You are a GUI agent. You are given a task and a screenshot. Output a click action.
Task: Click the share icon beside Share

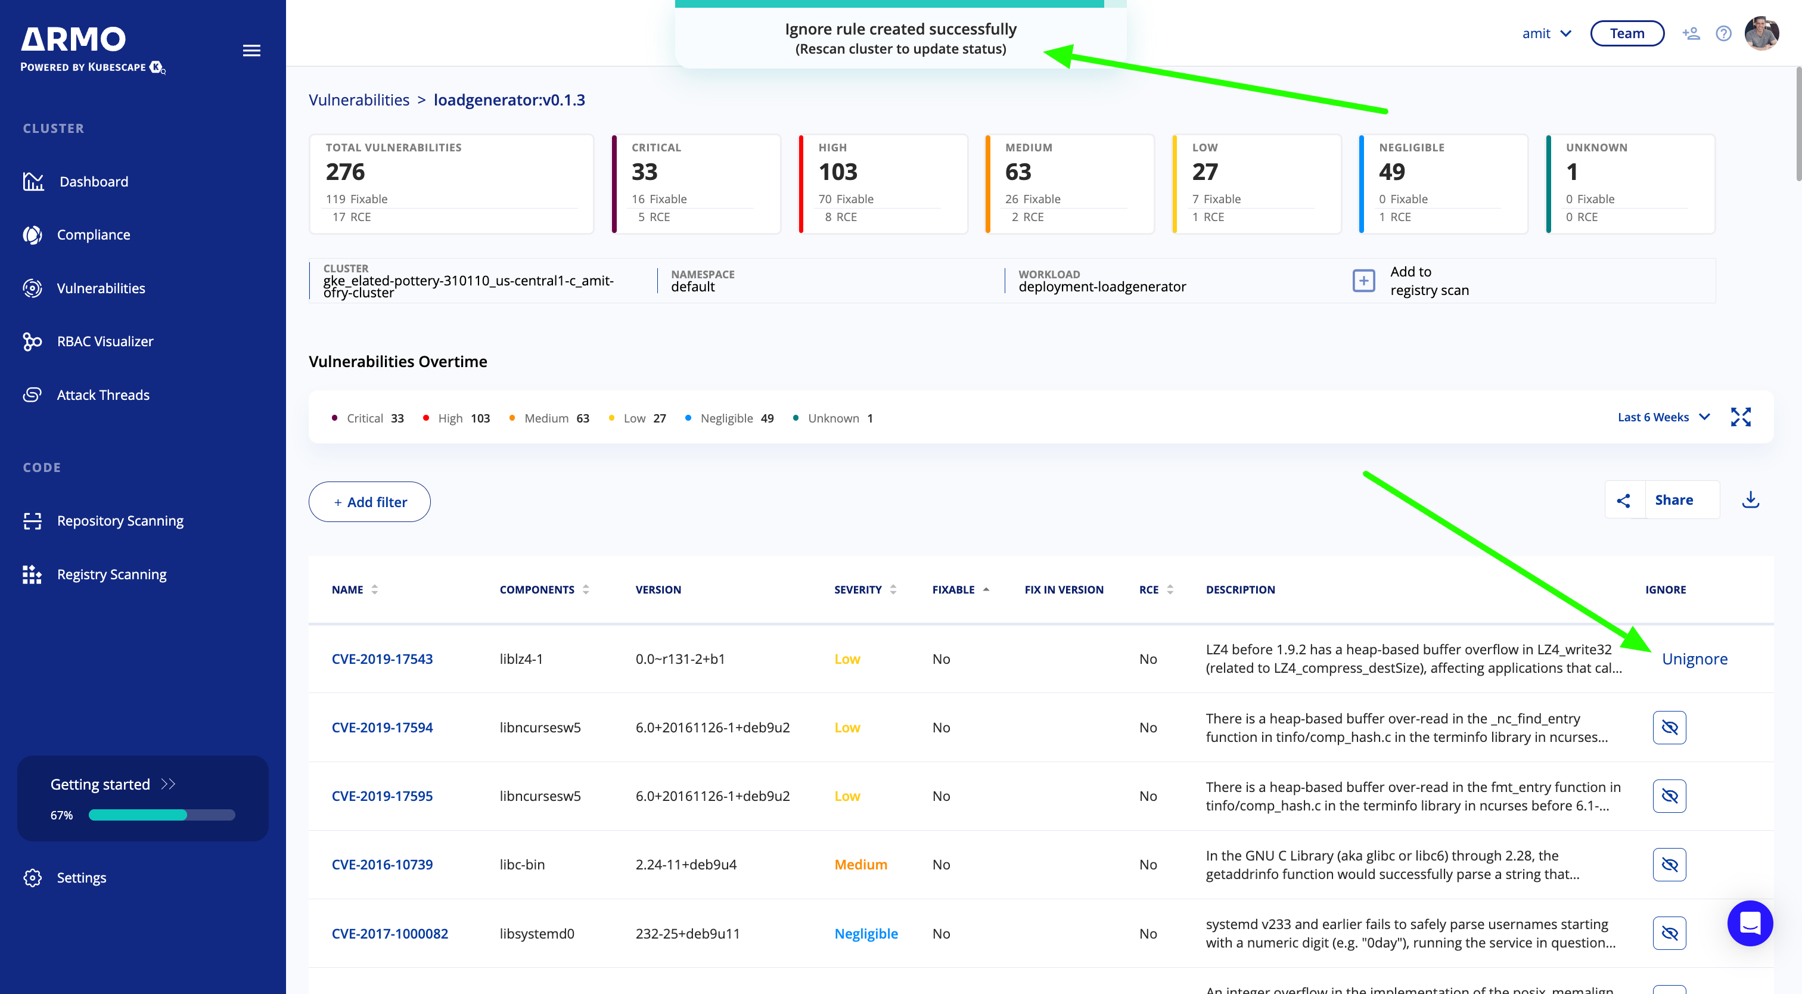click(x=1624, y=500)
